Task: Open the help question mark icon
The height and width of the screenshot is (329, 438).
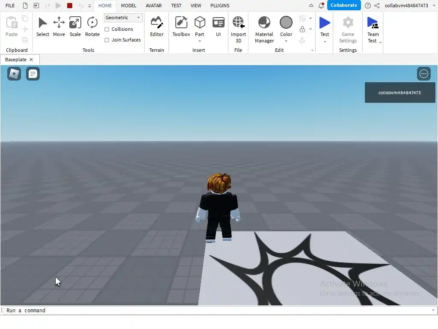Action: (368, 5)
